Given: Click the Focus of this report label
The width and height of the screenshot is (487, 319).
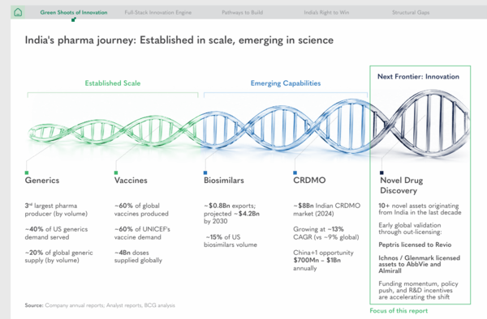Looking at the screenshot, I should click(x=399, y=311).
